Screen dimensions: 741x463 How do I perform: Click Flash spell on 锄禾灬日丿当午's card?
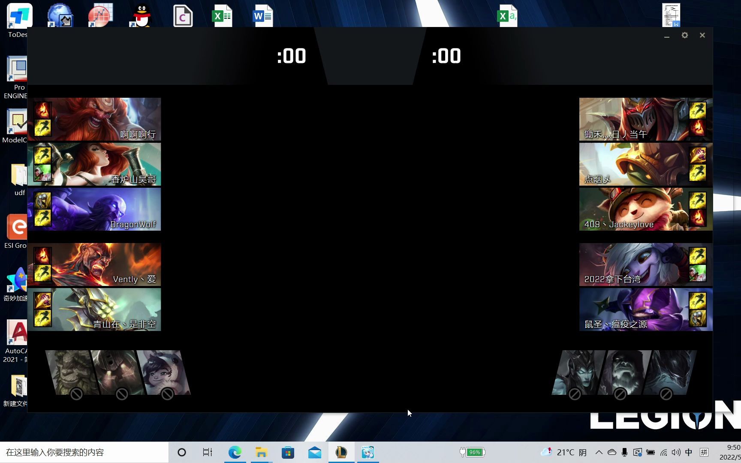coord(698,110)
